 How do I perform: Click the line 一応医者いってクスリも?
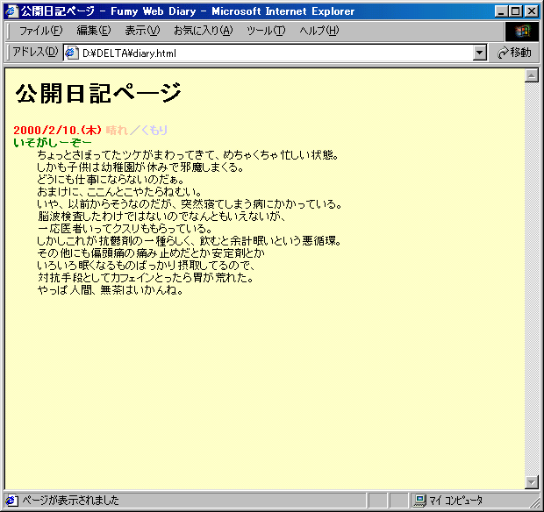(125, 229)
